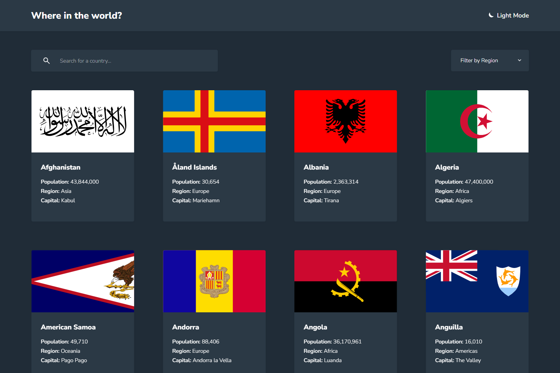Click Population: 36,170,961 text
The width and height of the screenshot is (560, 373).
(x=332, y=341)
